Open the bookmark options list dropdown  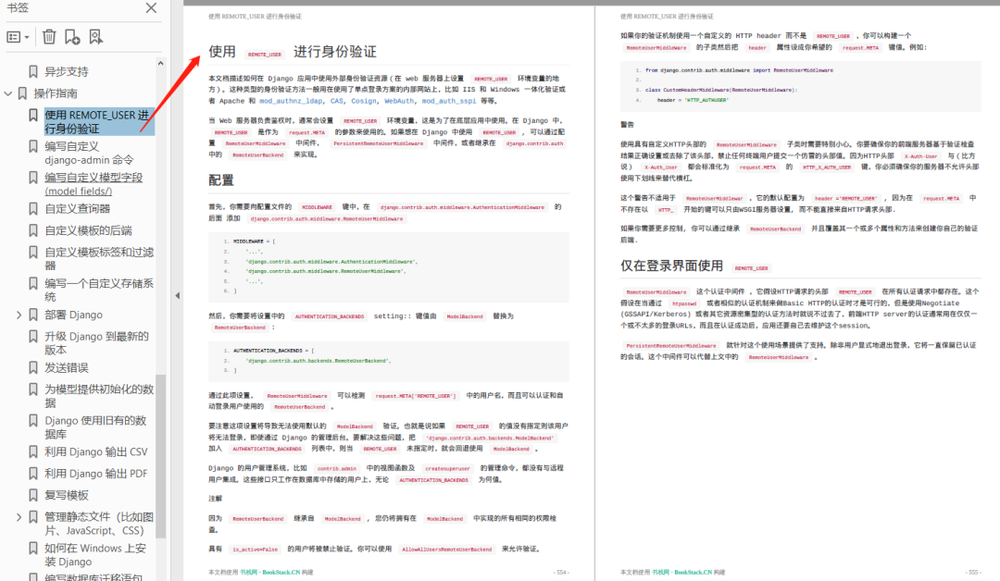(x=18, y=37)
